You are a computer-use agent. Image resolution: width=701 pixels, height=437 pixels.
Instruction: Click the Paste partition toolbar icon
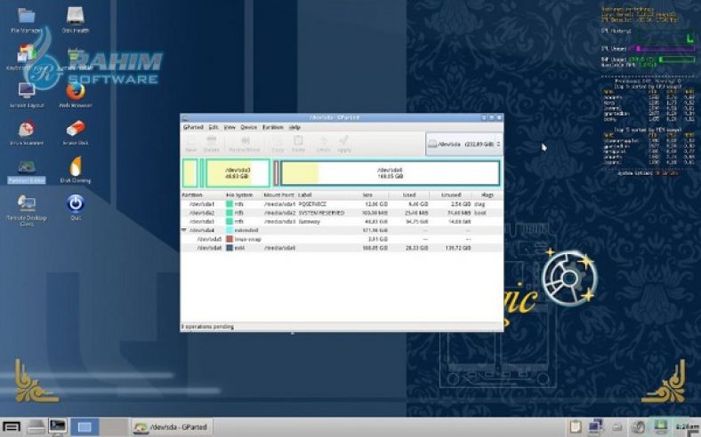(x=298, y=144)
